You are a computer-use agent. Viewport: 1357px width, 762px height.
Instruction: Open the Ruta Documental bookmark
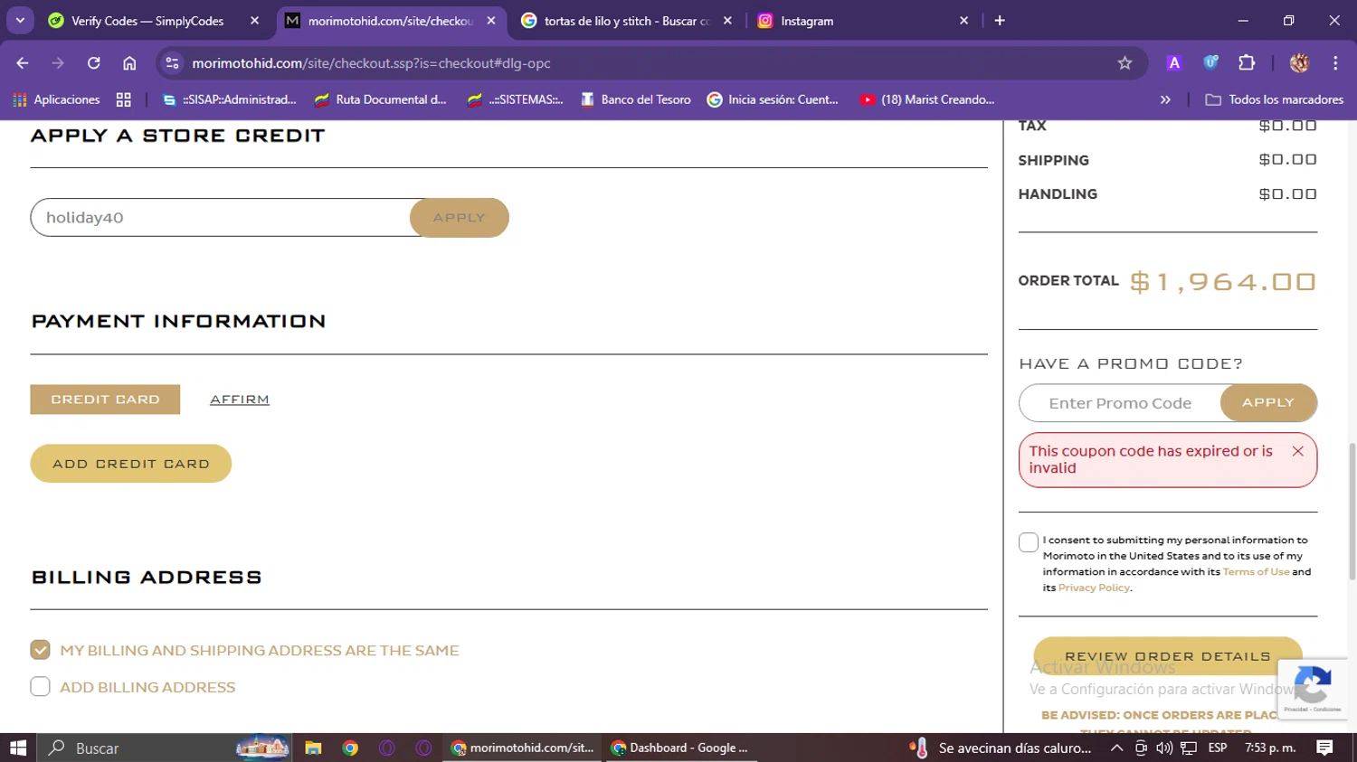tap(381, 99)
